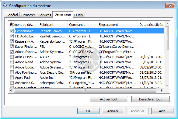
Task: Click the horizontal scrollbar left arrow
Action: click(x=11, y=90)
